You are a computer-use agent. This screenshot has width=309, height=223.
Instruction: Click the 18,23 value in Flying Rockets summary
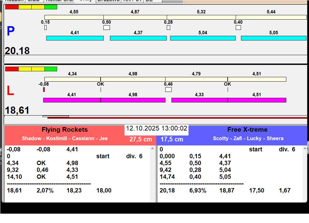pyautogui.click(x=74, y=191)
